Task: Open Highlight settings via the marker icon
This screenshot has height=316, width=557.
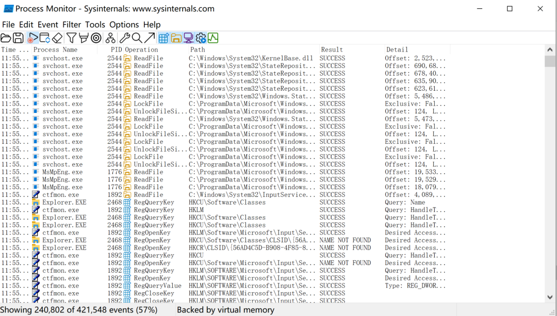Action: coord(84,38)
